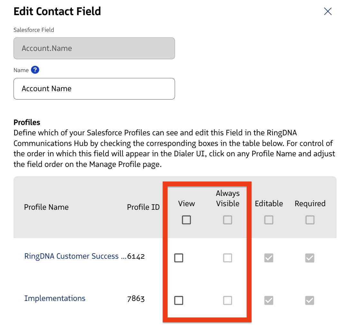
Task: Check the View header select-all checkbox
Action: 186,220
